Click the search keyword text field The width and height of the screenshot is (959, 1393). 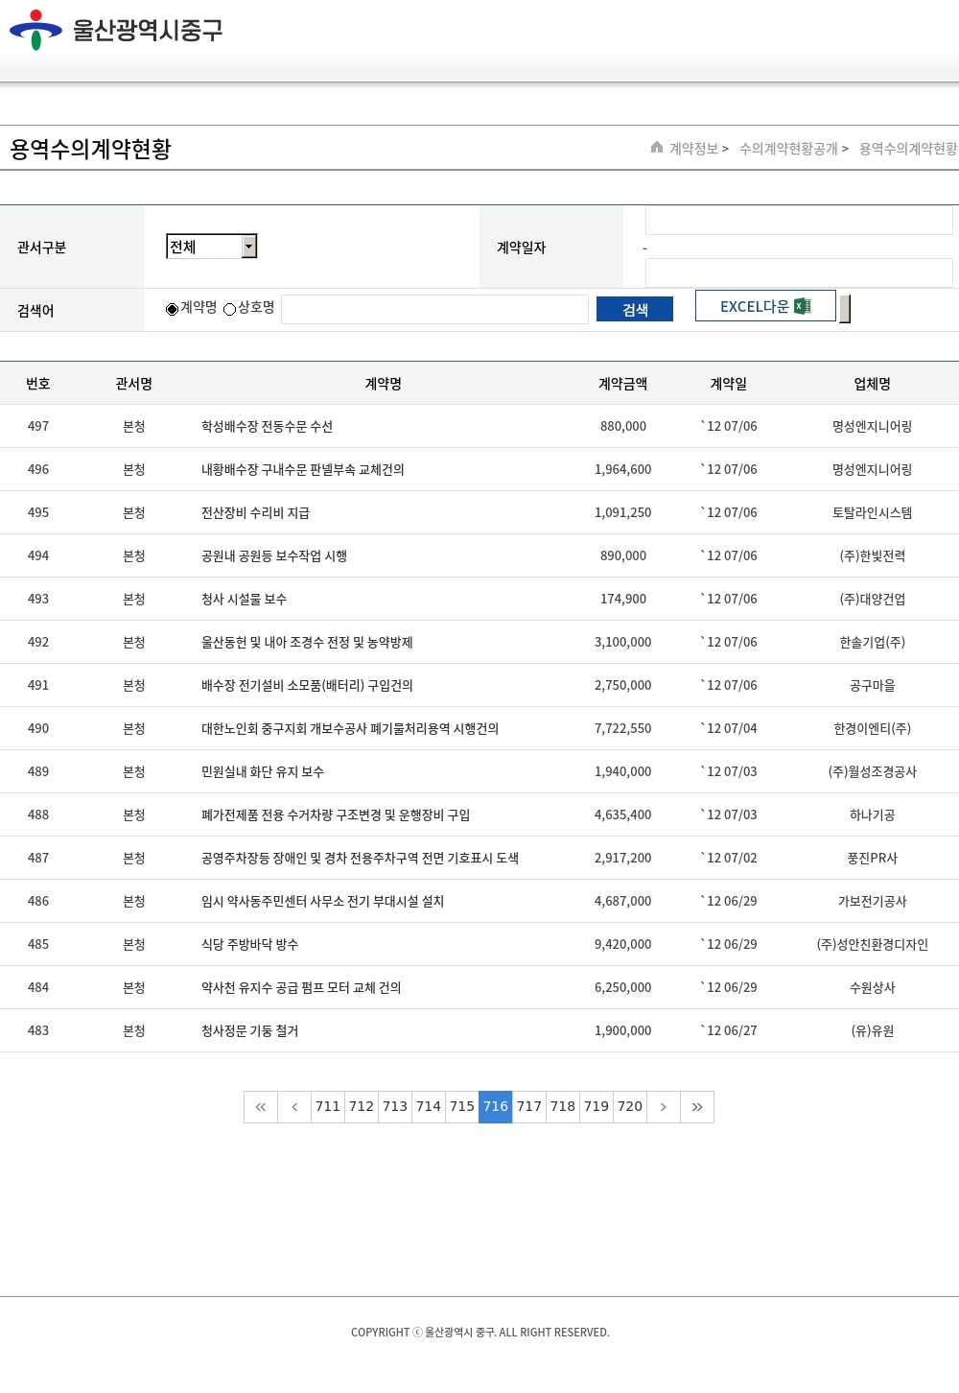(x=434, y=309)
